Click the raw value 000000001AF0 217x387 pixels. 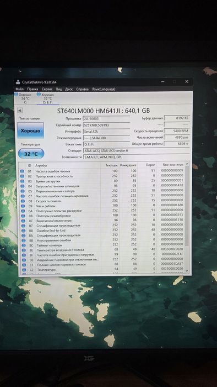point(172,205)
